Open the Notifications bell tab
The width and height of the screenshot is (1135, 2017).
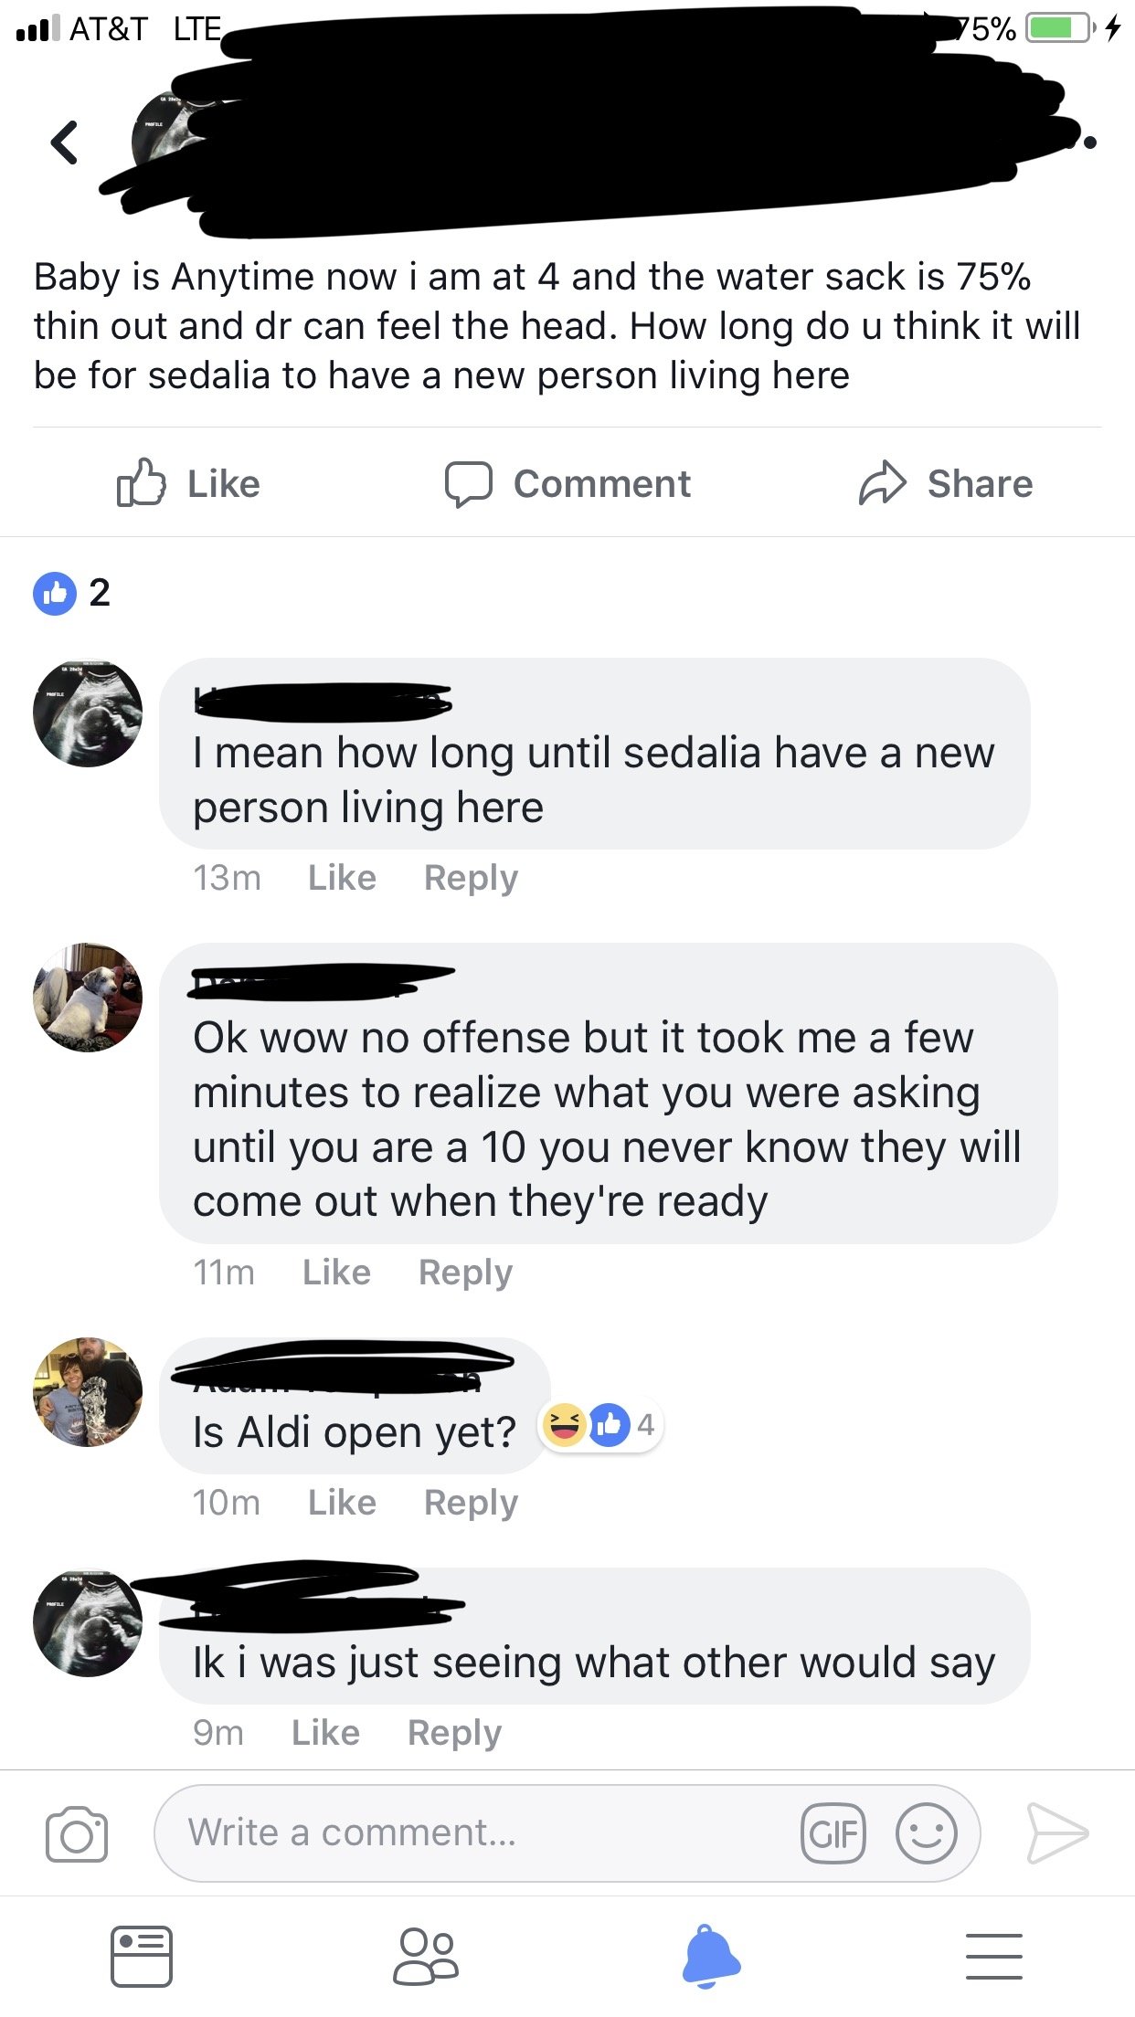pyautogui.click(x=711, y=1957)
